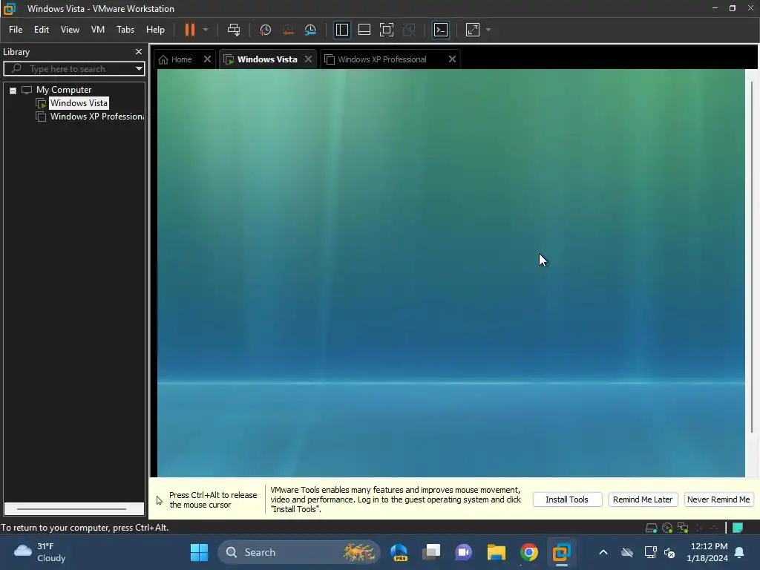Close the Library panel
This screenshot has height=570, width=760.
pos(139,51)
